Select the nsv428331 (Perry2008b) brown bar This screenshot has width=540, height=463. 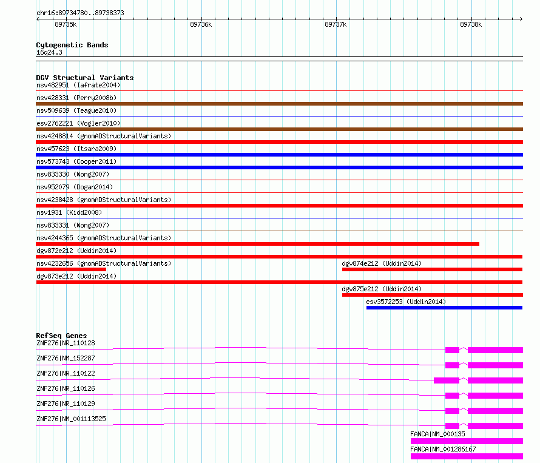click(279, 104)
